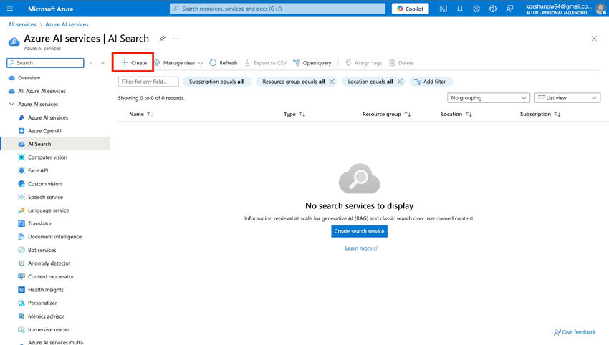Viewport: 609px width, 345px height.
Task: Open the Manage view dropdown
Action: [178, 63]
